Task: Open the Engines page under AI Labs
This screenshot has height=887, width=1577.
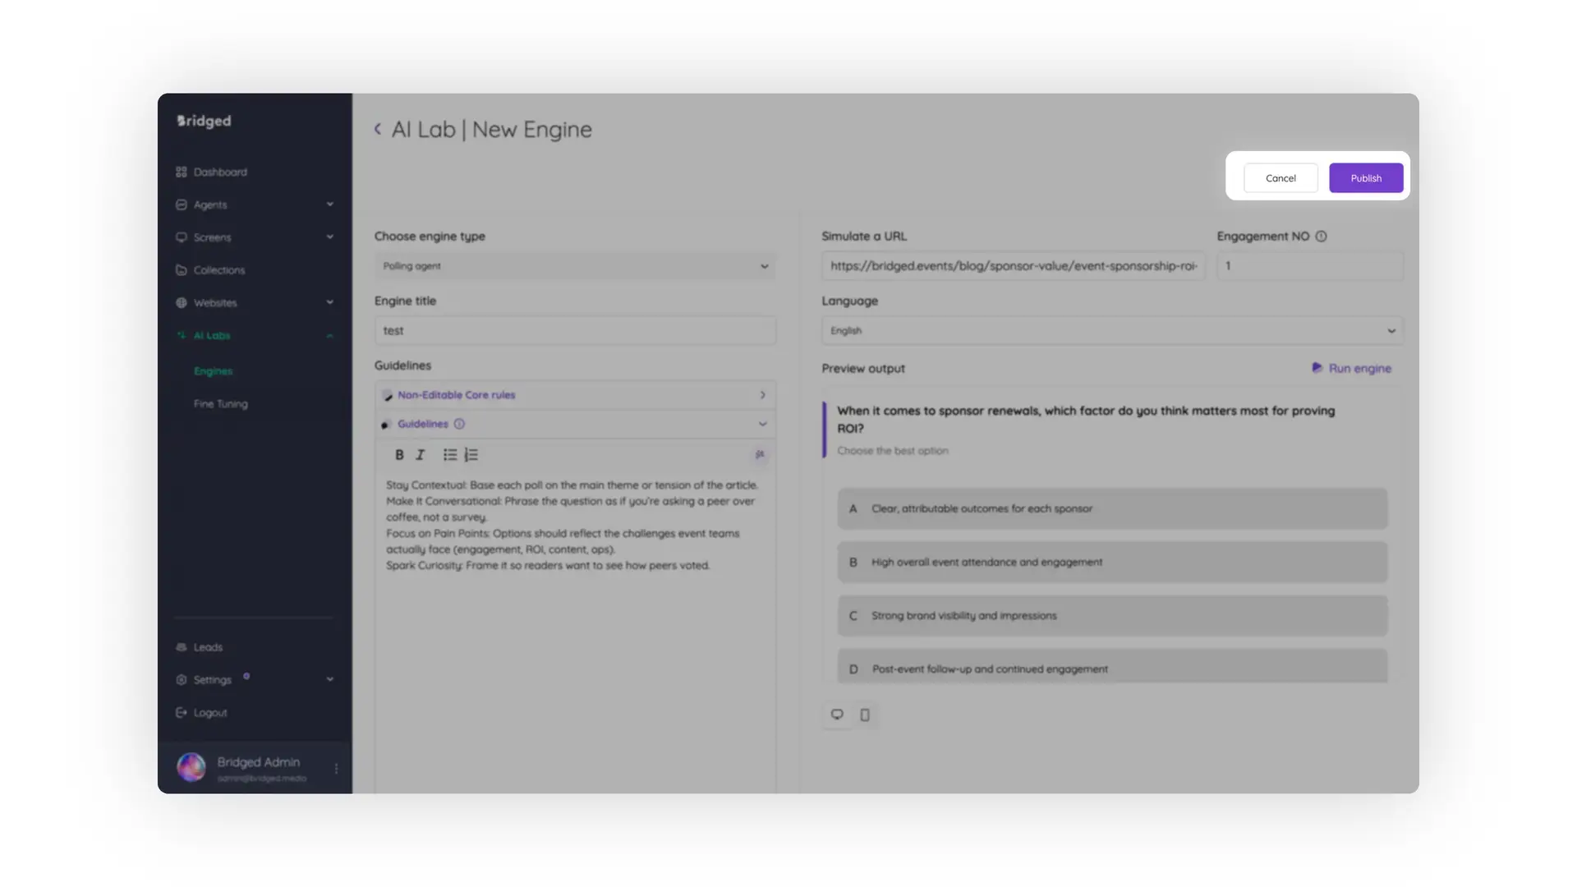Action: (x=213, y=370)
